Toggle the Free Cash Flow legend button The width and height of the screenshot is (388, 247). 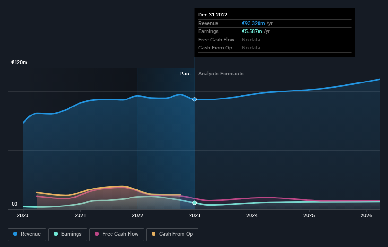(x=117, y=234)
